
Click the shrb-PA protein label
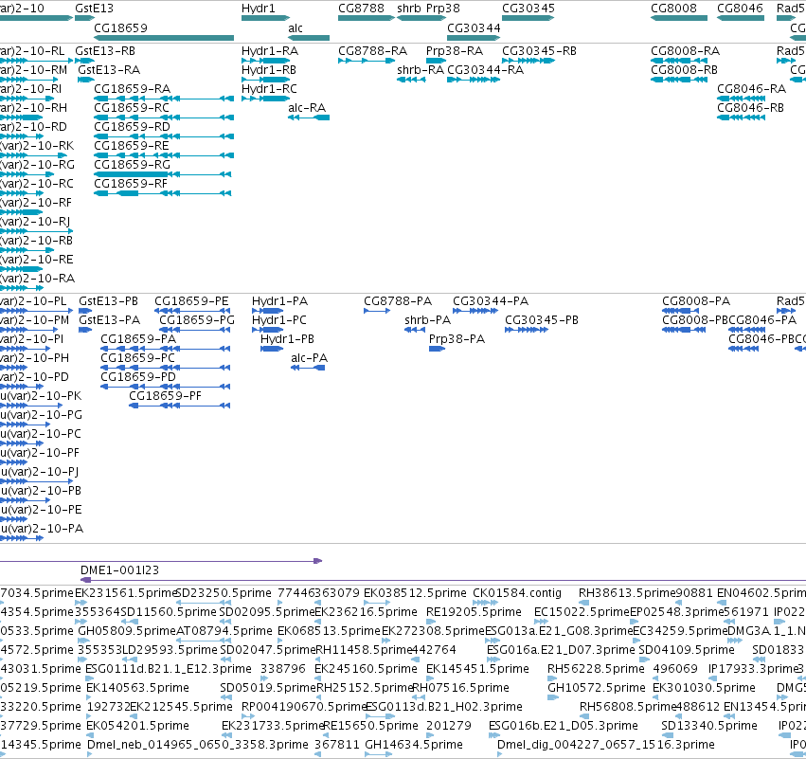(x=428, y=320)
